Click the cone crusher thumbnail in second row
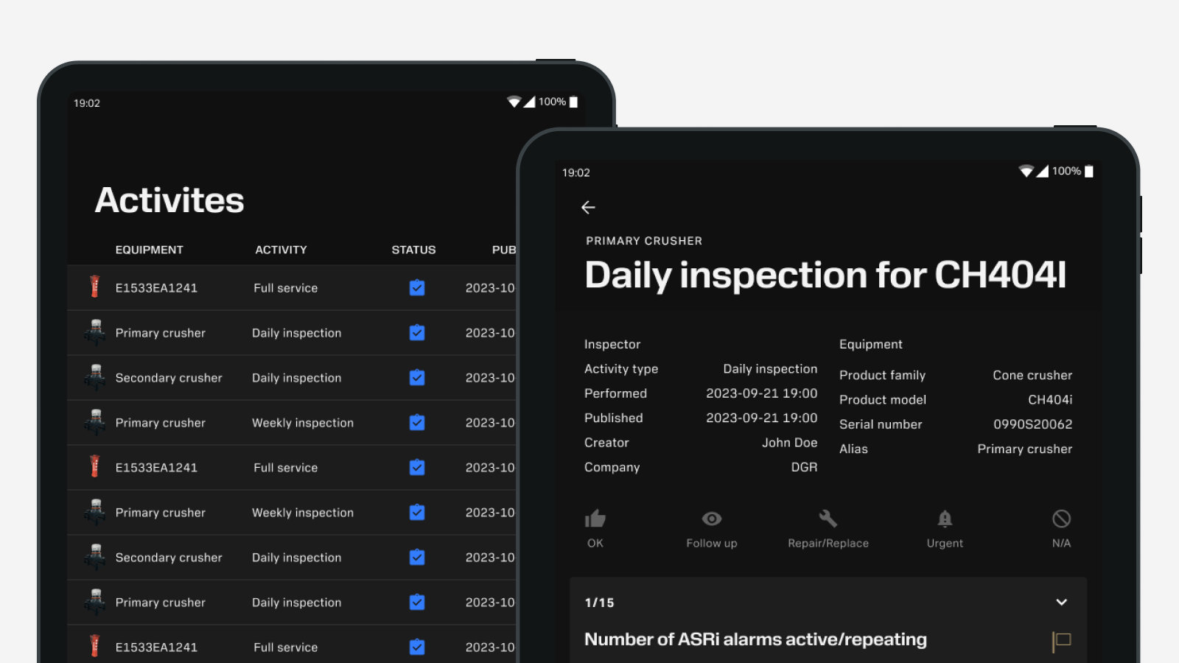Screen dimensions: 1179x663 95,333
